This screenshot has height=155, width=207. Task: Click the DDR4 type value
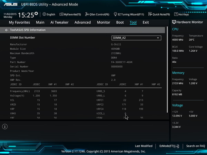point(114,58)
